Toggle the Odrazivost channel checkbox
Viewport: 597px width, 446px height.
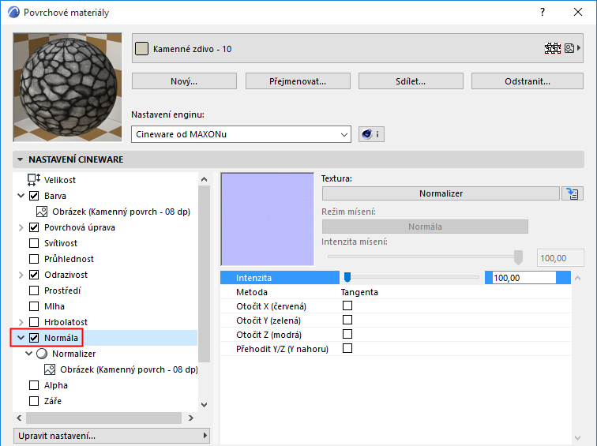(x=34, y=275)
